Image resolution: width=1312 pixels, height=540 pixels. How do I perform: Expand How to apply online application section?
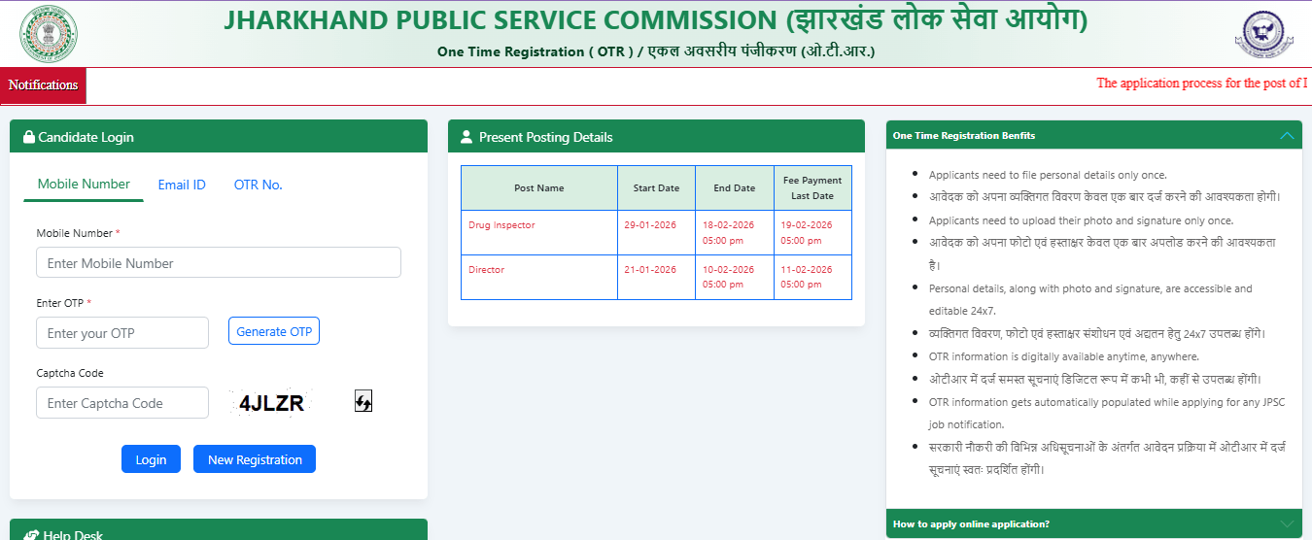click(1094, 524)
